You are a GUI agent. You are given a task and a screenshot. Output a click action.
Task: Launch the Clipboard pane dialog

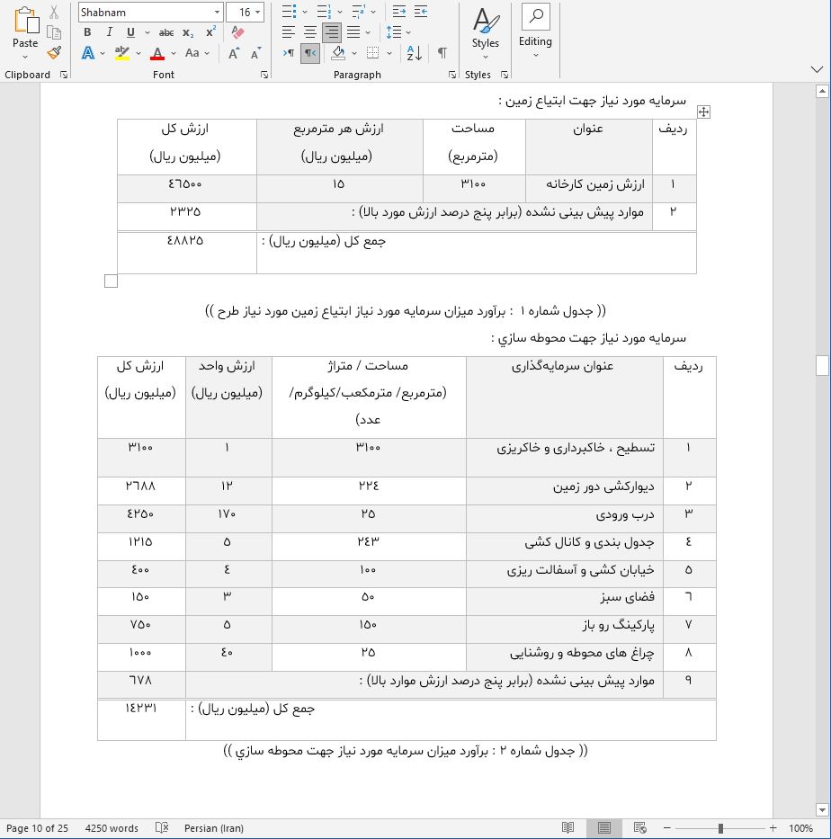pyautogui.click(x=64, y=75)
